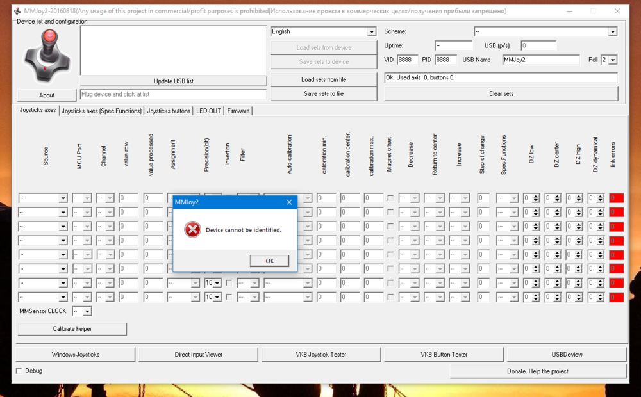The width and height of the screenshot is (641, 397).
Task: Click Update USB list button
Action: (x=173, y=81)
